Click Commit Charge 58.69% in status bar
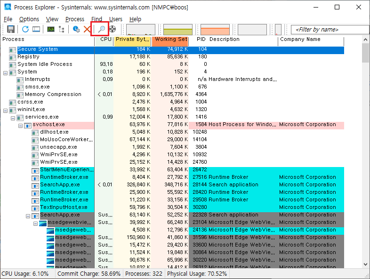Screen dimensions: 370x279 (89, 274)
